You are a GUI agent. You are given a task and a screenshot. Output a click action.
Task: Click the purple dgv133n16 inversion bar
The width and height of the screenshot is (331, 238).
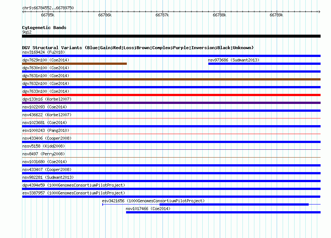coord(171,103)
